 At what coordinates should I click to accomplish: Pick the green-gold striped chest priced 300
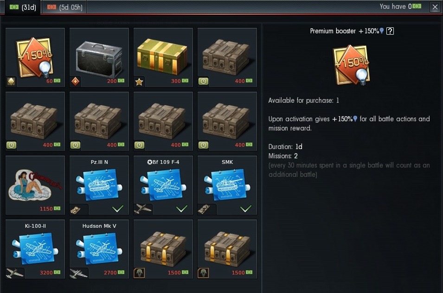coord(163,57)
